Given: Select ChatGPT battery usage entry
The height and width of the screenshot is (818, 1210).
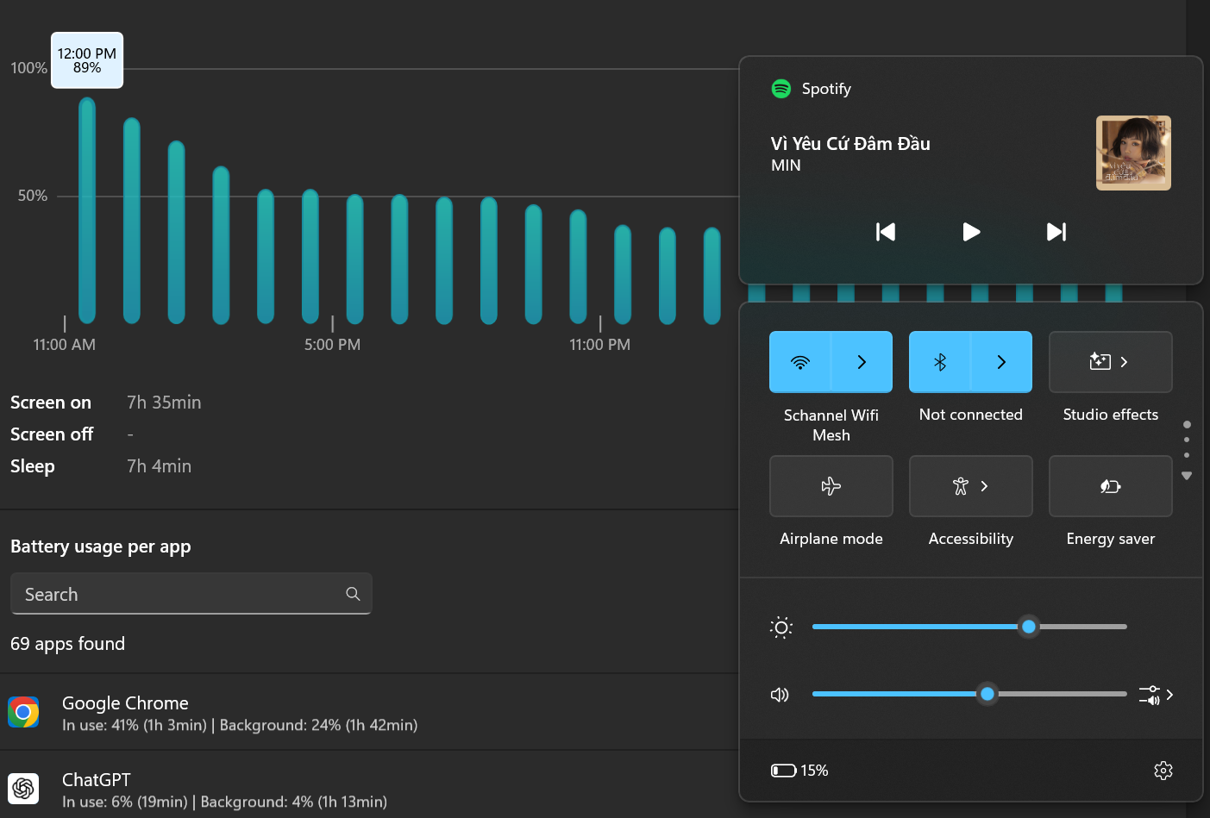Looking at the screenshot, I should point(224,790).
